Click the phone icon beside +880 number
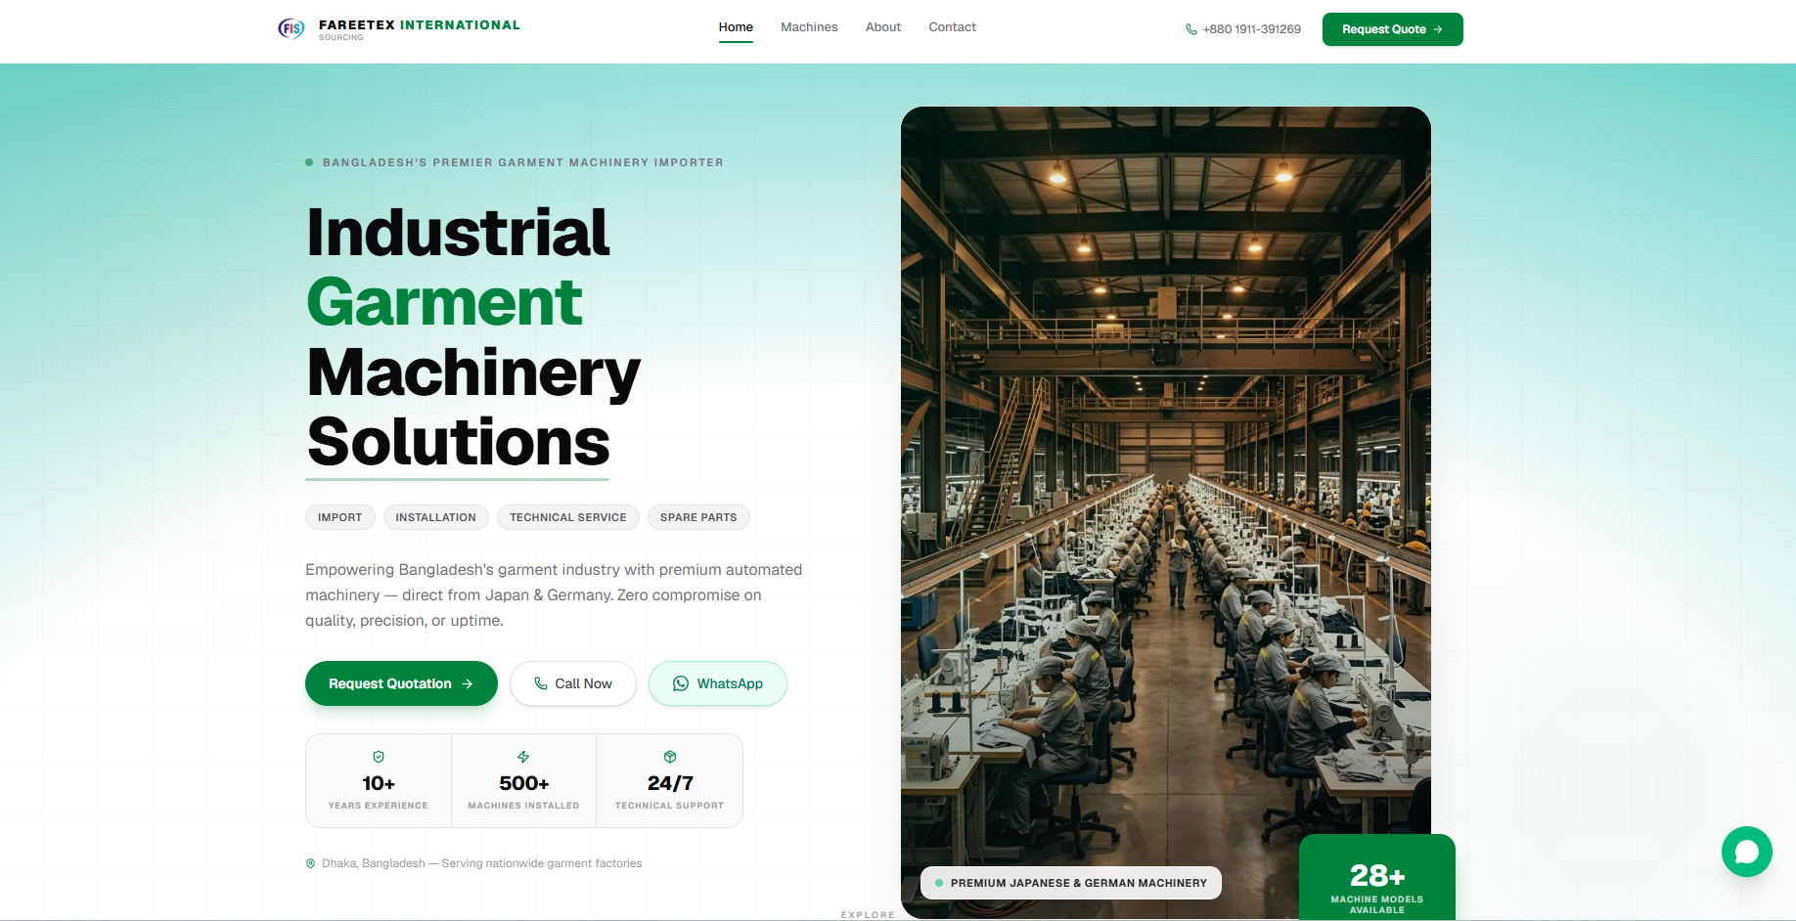Viewport: 1796px width, 921px height. 1191,29
